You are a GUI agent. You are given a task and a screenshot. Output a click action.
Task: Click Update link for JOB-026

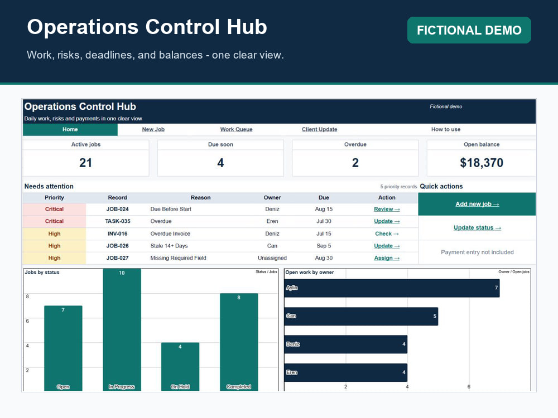click(x=387, y=246)
